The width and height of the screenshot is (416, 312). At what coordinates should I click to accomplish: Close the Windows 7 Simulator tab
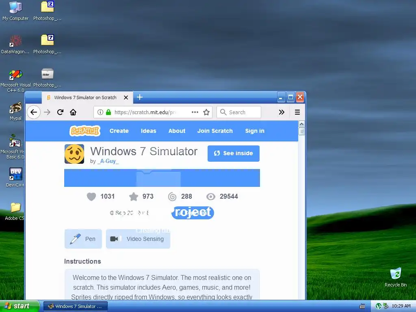[126, 97]
